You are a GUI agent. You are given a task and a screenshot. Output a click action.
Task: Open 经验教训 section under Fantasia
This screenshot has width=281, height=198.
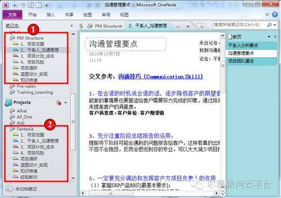point(25,177)
